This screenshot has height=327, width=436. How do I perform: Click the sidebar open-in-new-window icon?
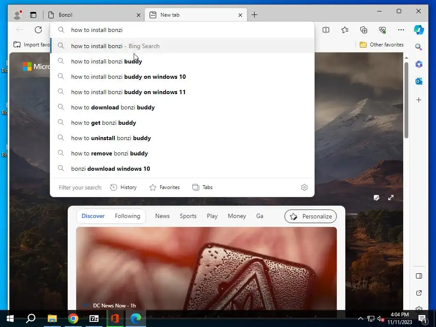point(419,293)
